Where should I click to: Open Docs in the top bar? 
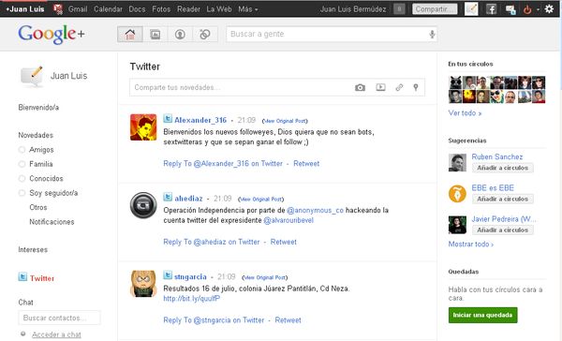point(137,9)
